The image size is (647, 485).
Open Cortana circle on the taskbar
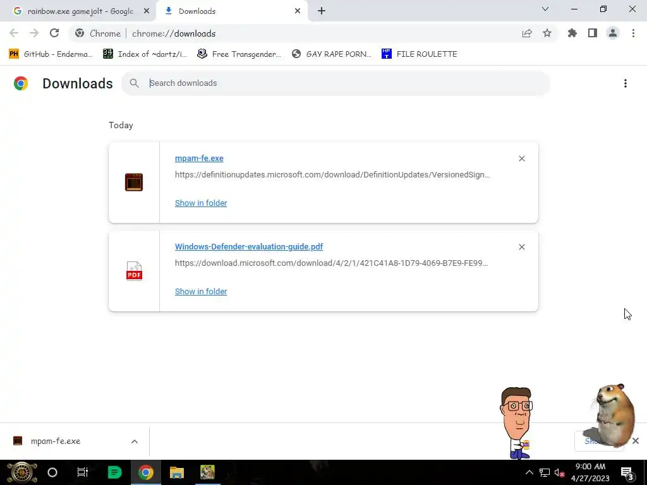[x=52, y=472]
